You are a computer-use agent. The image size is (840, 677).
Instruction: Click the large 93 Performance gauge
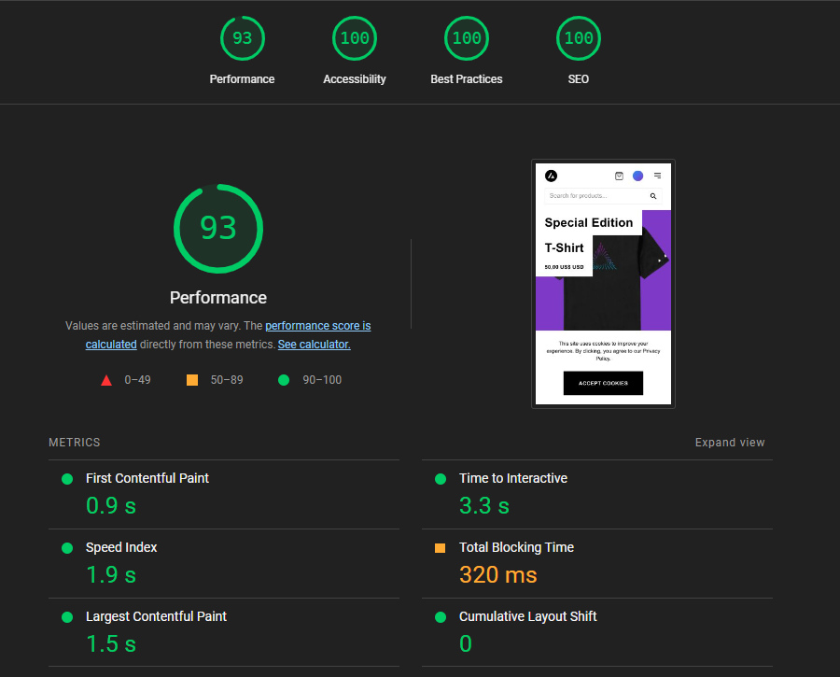click(218, 229)
